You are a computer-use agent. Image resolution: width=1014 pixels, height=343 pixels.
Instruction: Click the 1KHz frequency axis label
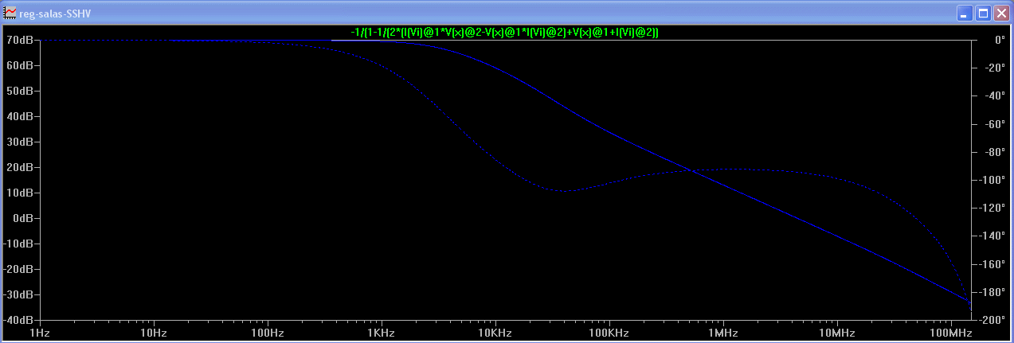(382, 333)
